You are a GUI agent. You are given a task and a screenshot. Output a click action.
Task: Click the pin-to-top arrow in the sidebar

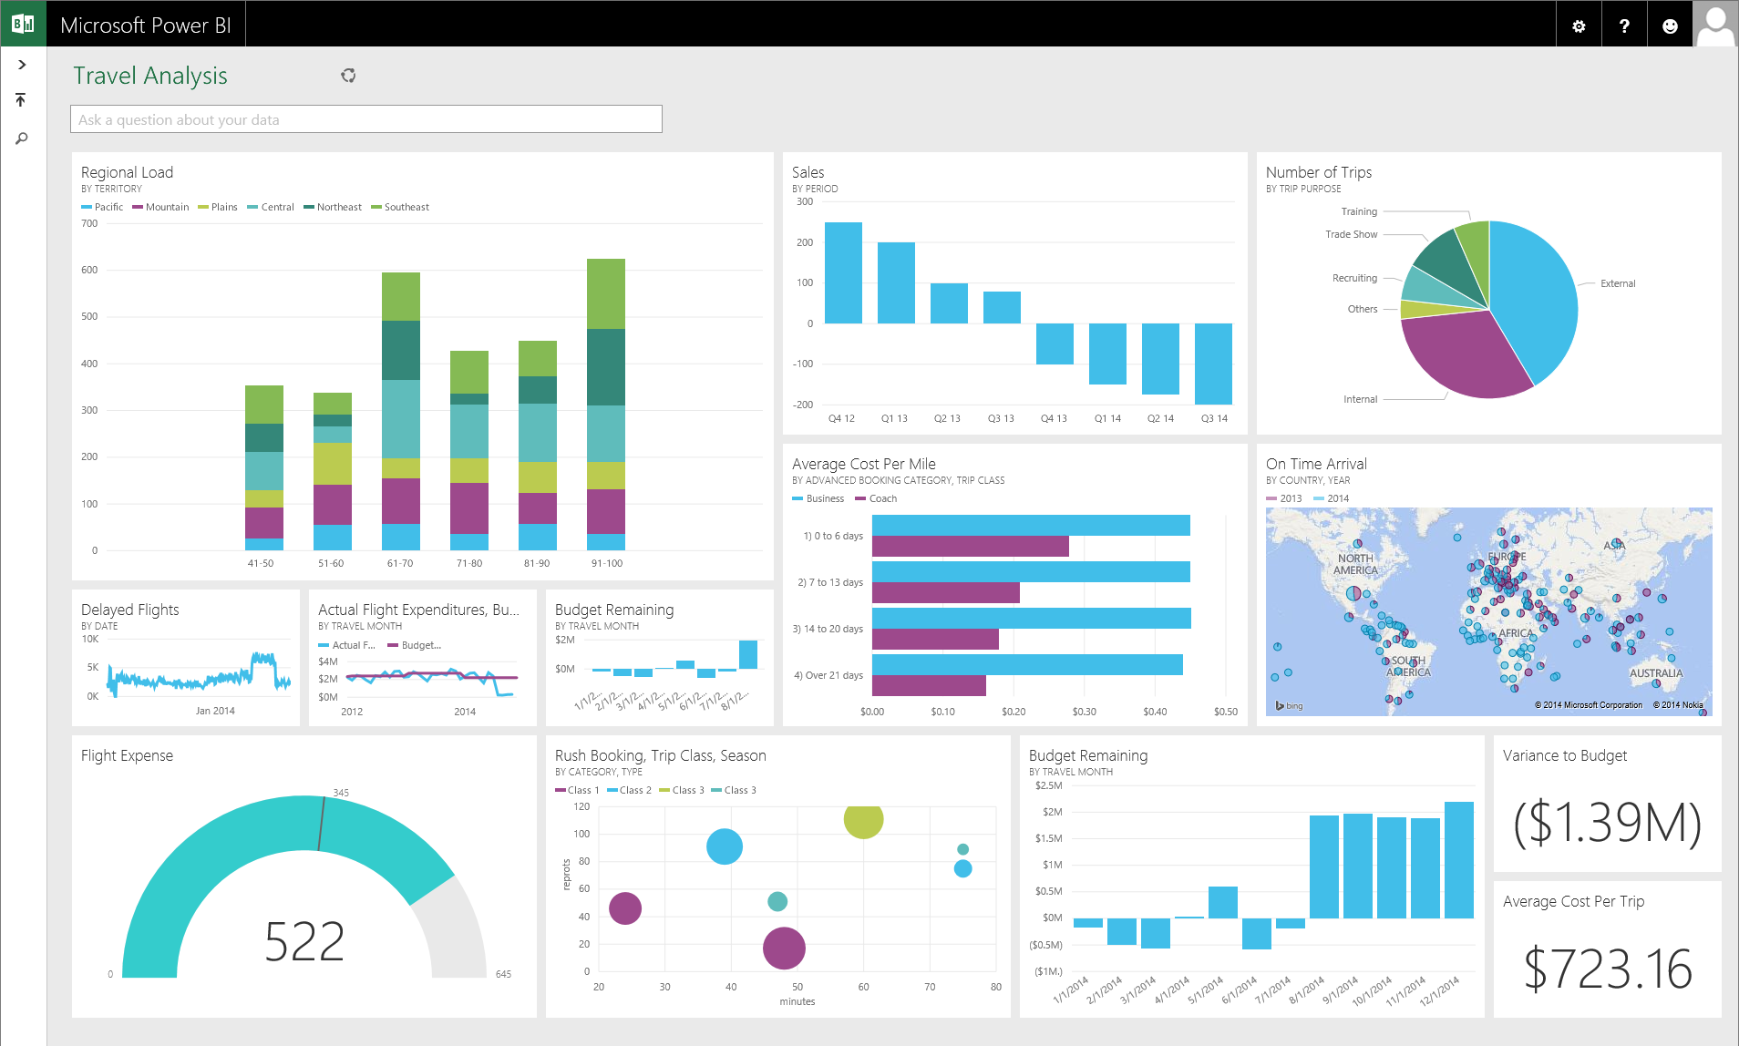tap(20, 99)
